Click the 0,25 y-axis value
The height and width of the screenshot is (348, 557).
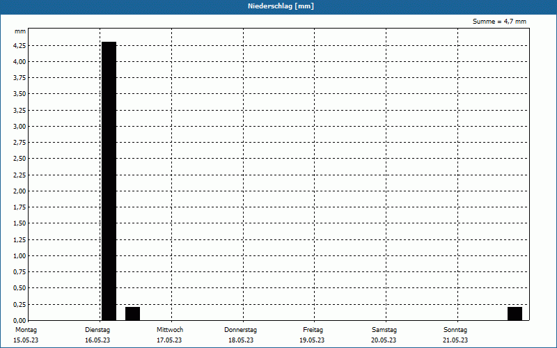click(x=19, y=304)
